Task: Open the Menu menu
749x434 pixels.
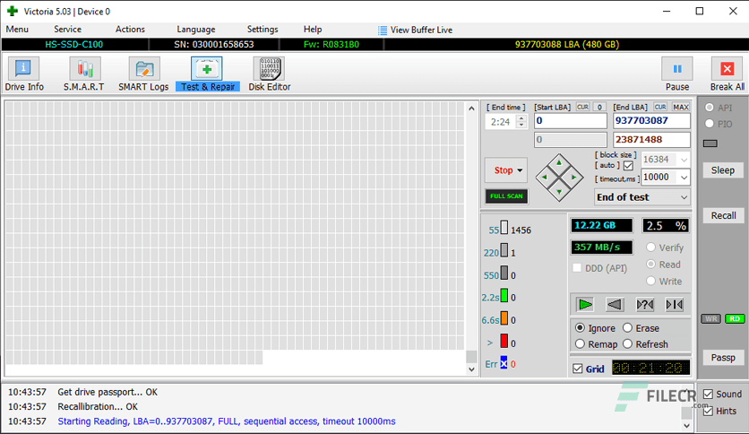Action: 17,30
